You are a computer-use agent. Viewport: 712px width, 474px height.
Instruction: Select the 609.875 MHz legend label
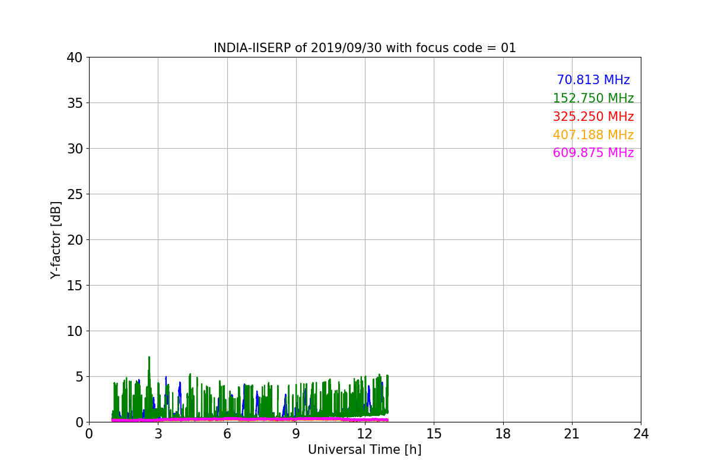tap(593, 153)
